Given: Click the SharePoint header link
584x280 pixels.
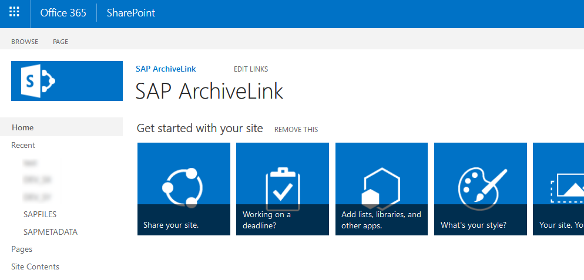Looking at the screenshot, I should (131, 13).
